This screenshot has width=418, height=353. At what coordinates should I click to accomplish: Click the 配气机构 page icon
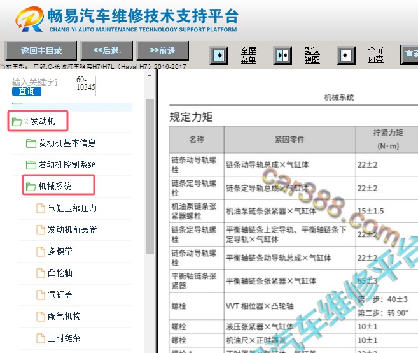point(41,317)
